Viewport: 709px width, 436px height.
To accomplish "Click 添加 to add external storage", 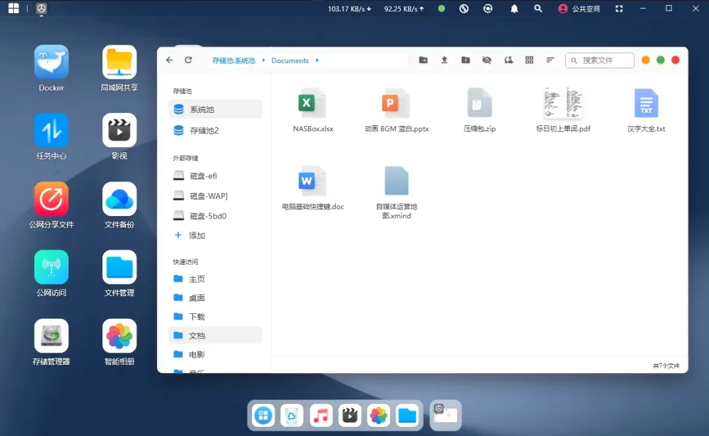I will tap(197, 235).
